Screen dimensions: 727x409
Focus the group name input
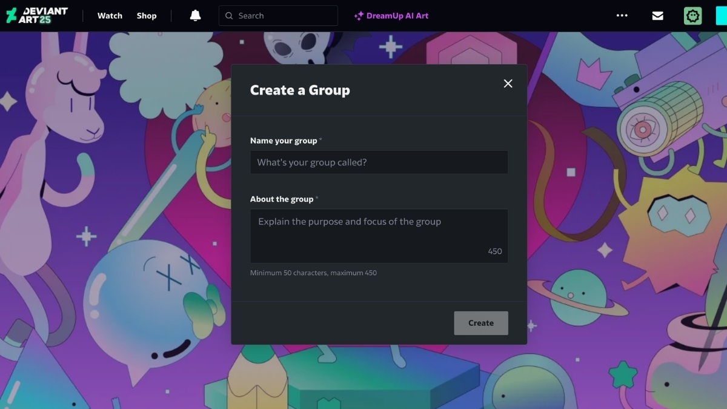(379, 162)
